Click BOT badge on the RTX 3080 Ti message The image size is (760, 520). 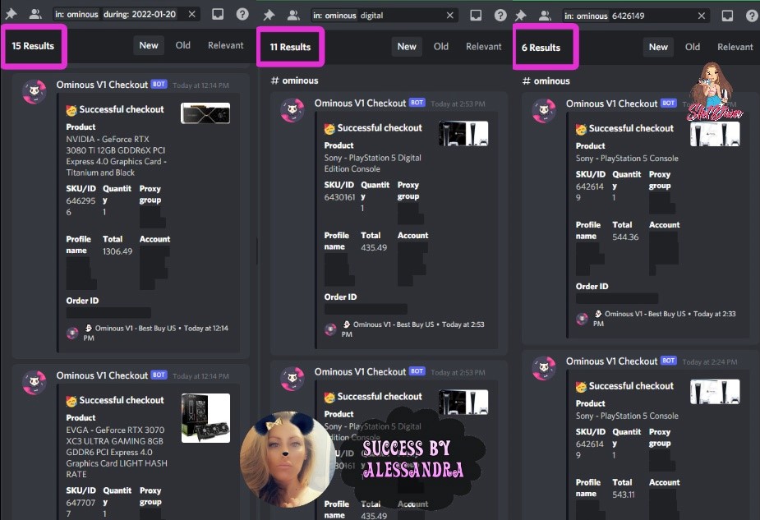click(159, 84)
